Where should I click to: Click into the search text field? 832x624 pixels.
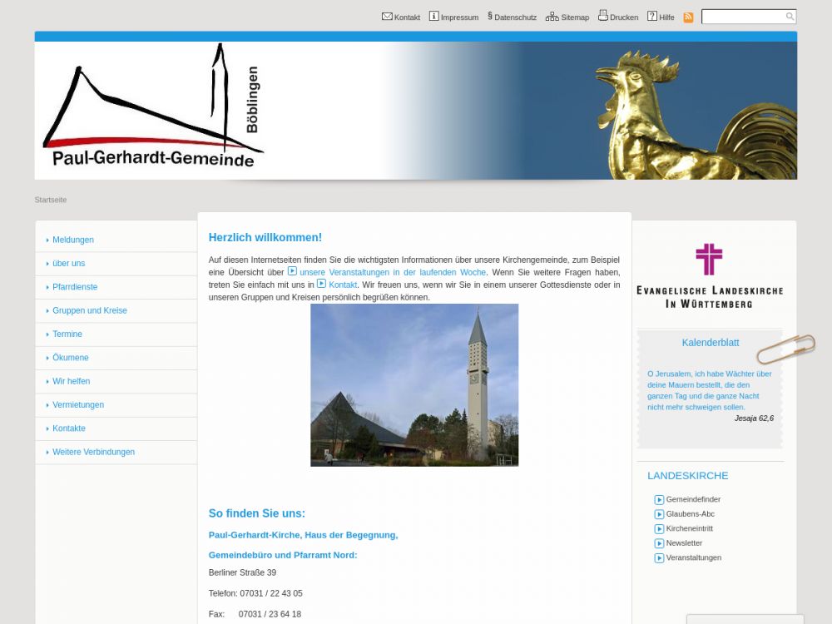[x=743, y=17]
